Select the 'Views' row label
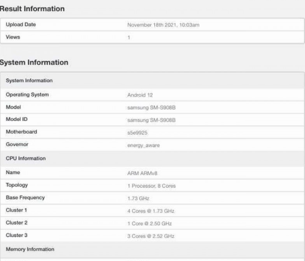Screen dimensions: 305x261 [x=13, y=37]
